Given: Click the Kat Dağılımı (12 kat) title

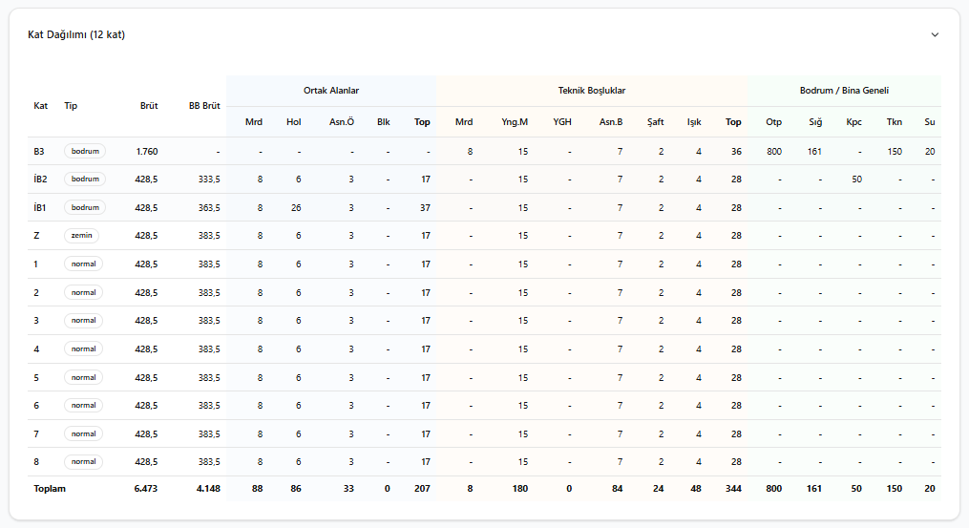Looking at the screenshot, I should 76,34.
